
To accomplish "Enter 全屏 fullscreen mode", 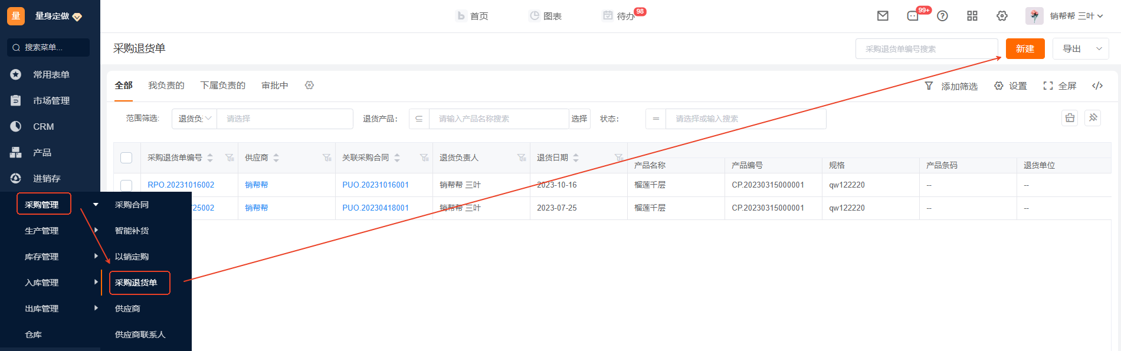I will click(1060, 86).
